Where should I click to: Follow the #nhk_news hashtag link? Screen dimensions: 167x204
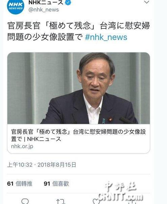pyautogui.click(x=106, y=37)
